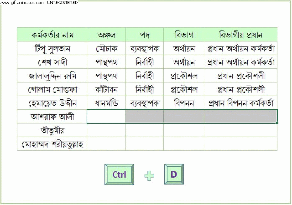The width and height of the screenshot is (292, 205).
Task: Select the কর্মকর্তার নাম header cell
Action: click(52, 35)
